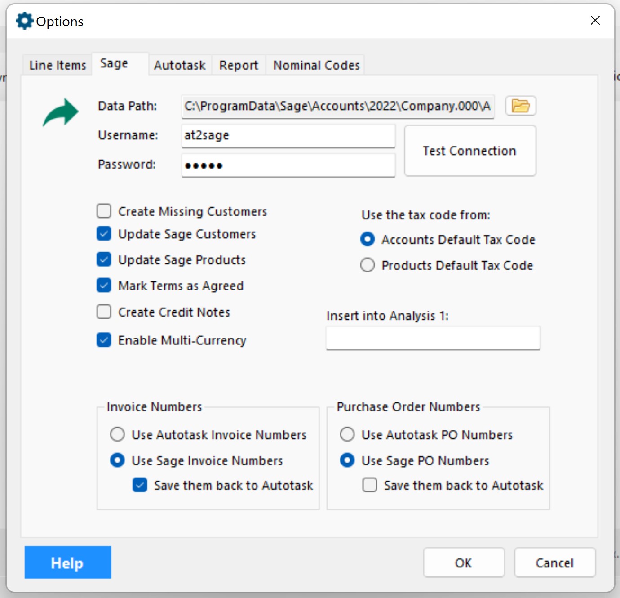Viewport: 620px width, 598px height.
Task: Click the 'Insert into Analysis 1:' label
Action: pos(387,316)
